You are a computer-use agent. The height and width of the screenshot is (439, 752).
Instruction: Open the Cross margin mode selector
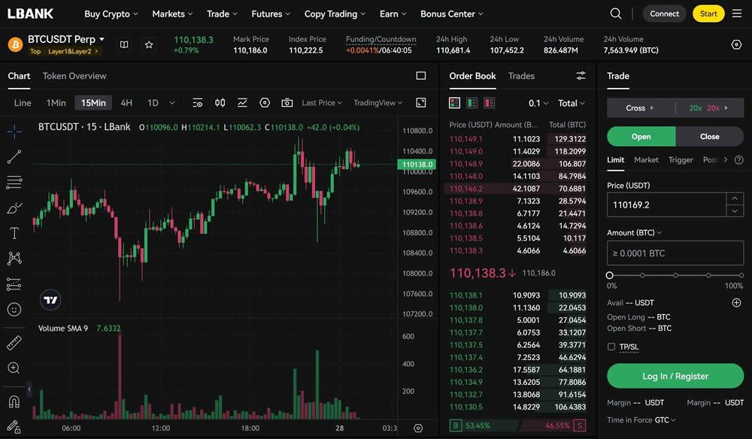(640, 108)
